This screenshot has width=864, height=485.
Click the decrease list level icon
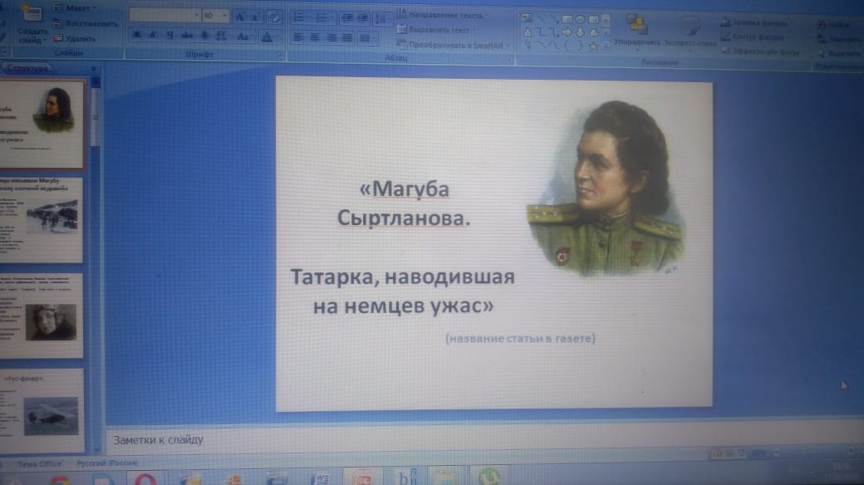tap(347, 18)
